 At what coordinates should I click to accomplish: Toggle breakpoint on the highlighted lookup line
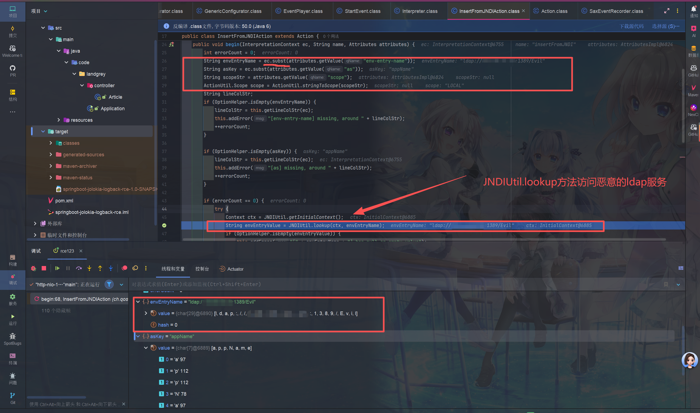164,225
